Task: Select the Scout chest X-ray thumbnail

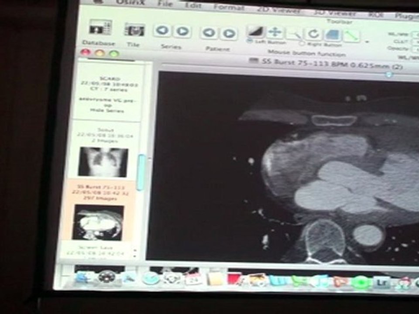Action: [x=103, y=162]
